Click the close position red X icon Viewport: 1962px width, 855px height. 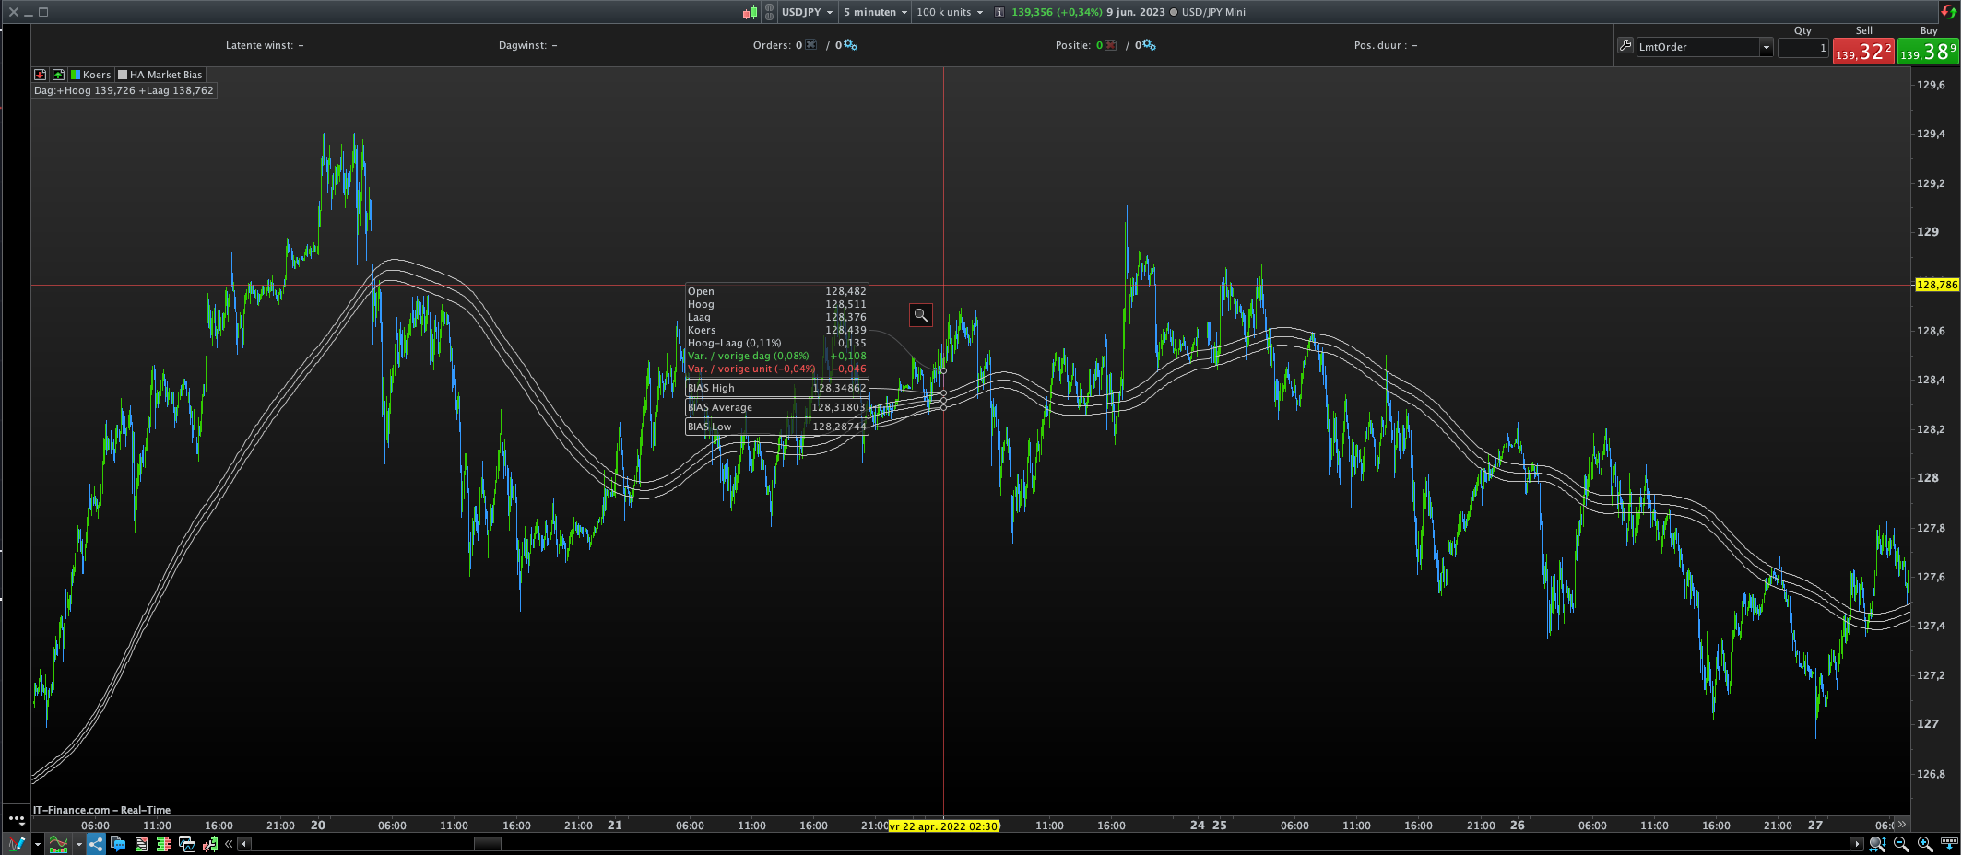[x=1110, y=44]
